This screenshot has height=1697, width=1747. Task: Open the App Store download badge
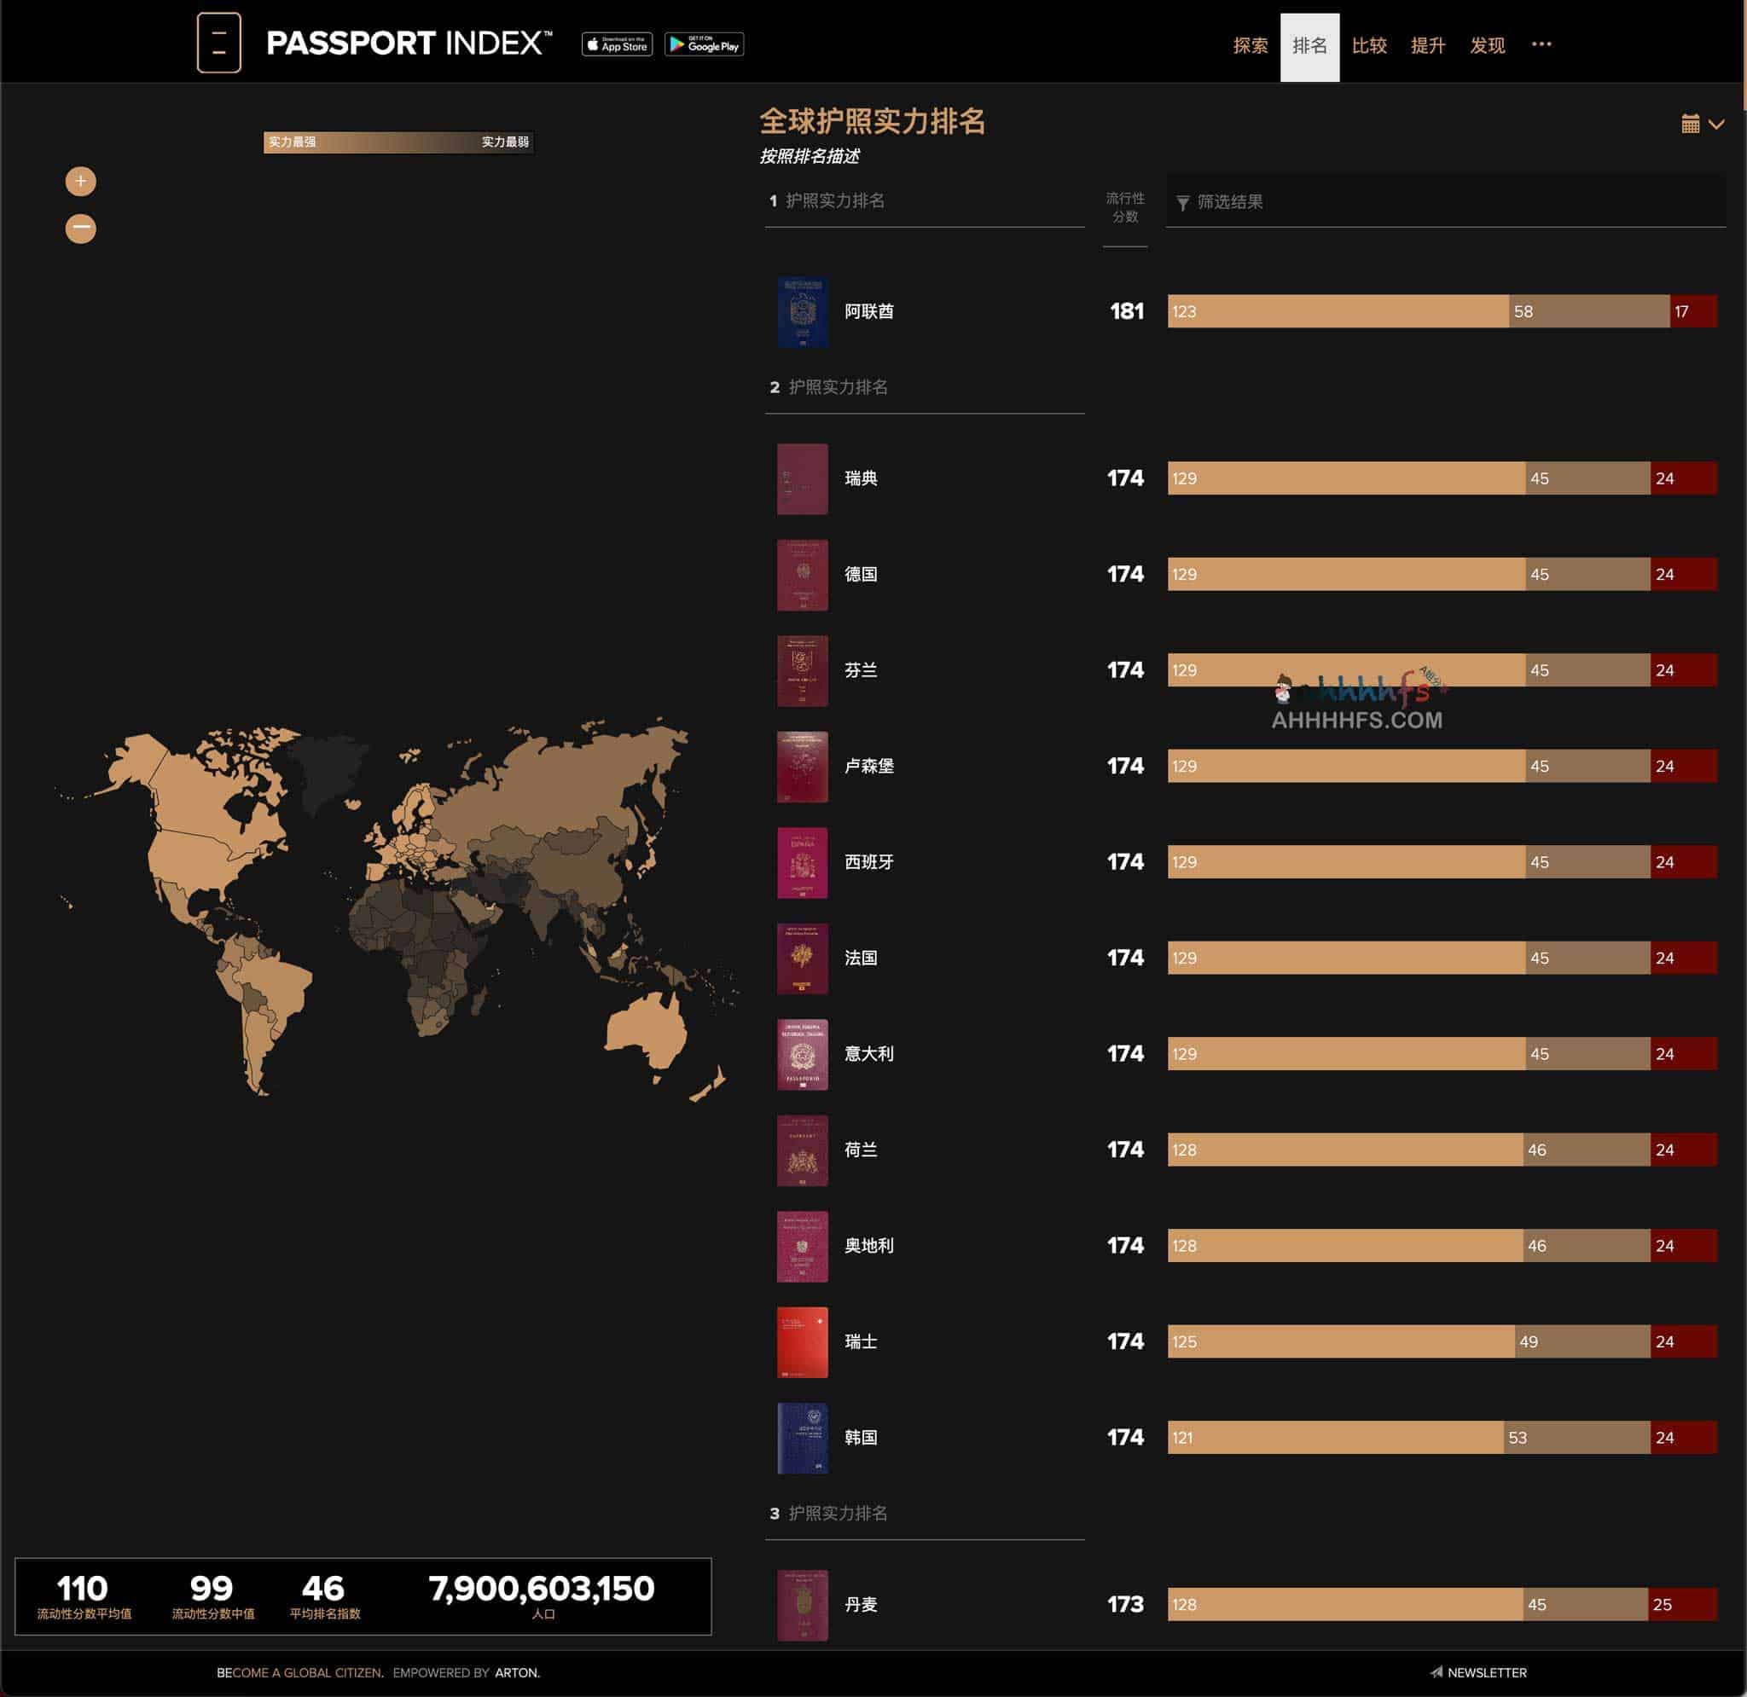click(617, 43)
